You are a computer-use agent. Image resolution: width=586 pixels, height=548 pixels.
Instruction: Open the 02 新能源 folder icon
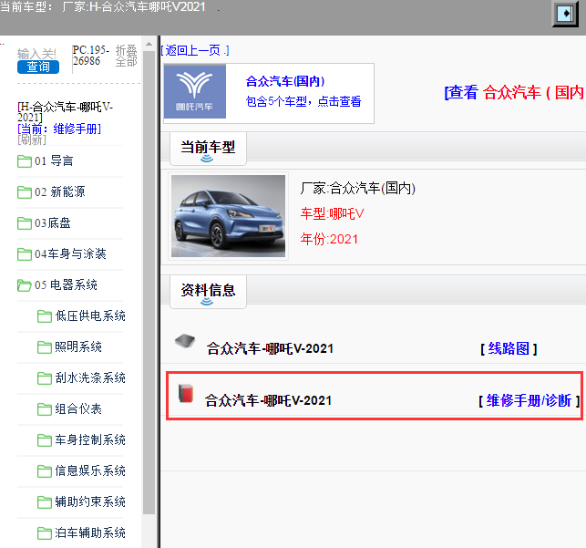pos(25,192)
